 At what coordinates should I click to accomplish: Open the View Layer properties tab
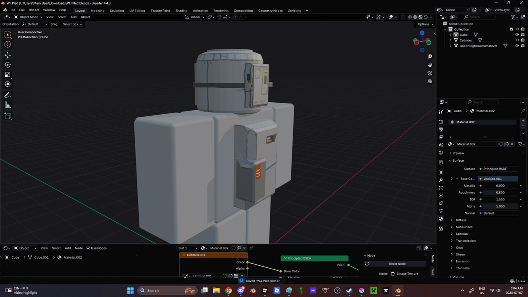(x=441, y=137)
